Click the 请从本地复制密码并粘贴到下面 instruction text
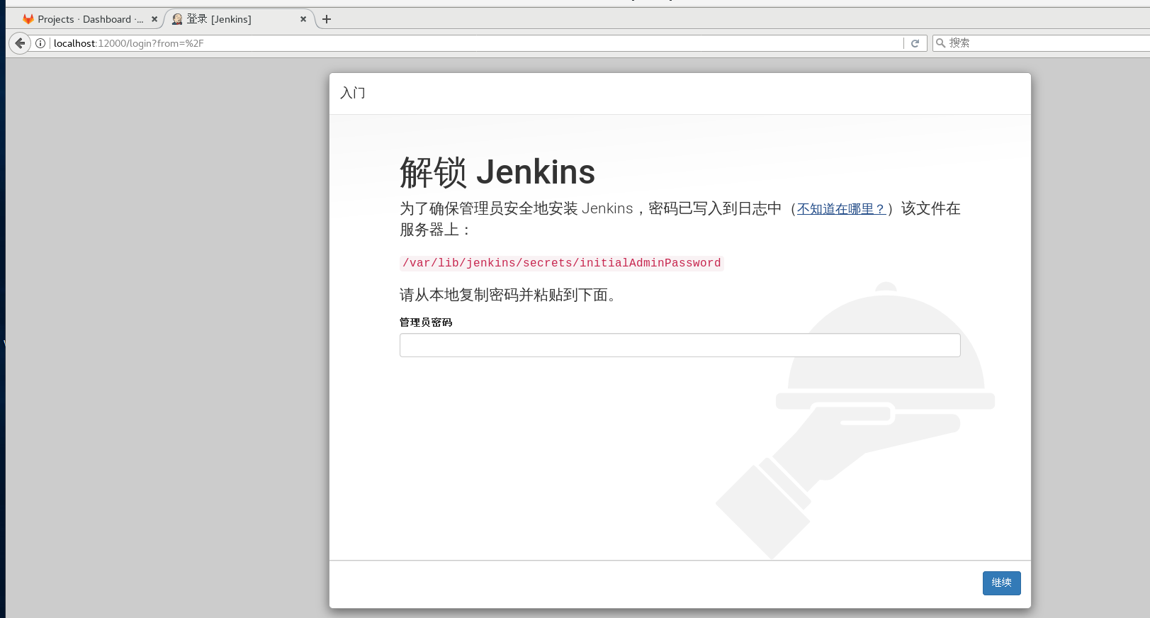The image size is (1150, 618). 511,295
